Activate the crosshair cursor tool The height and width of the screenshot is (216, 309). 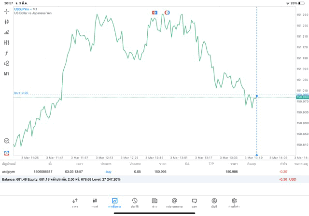[x=6, y=12]
